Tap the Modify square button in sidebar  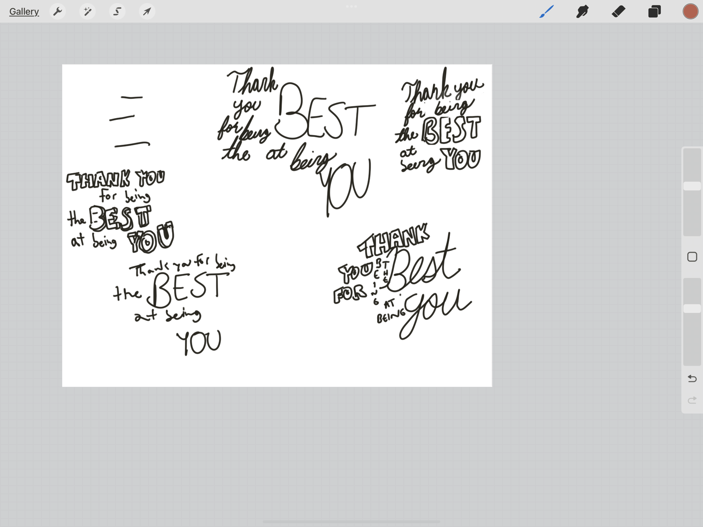[692, 257]
